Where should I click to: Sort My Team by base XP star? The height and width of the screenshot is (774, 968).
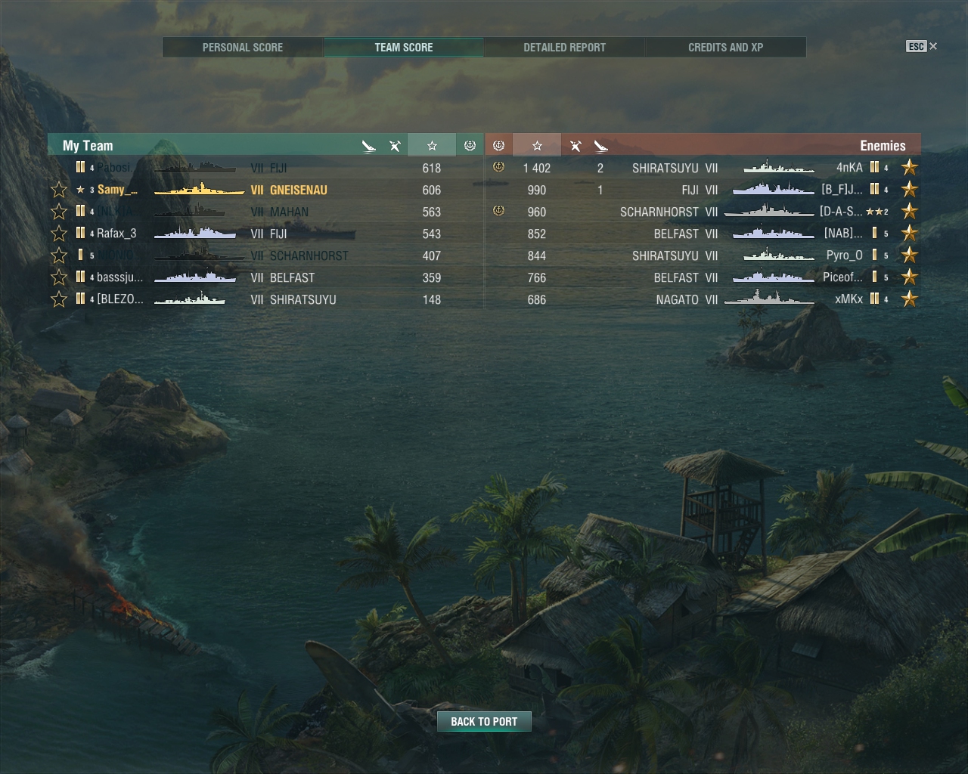432,145
